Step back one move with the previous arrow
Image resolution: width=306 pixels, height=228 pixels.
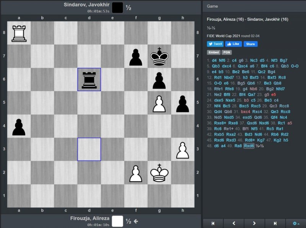click(x=234, y=223)
